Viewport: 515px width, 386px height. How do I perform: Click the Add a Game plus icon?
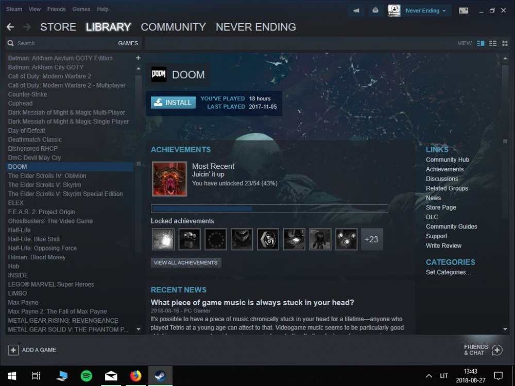coord(13,350)
